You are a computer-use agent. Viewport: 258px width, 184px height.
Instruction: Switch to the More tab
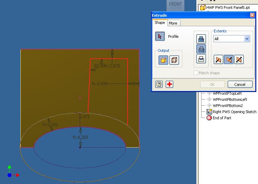click(173, 23)
